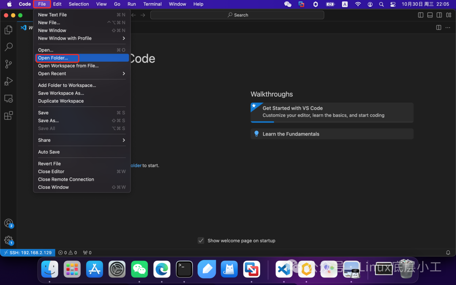456x285 pixels.
Task: Open the Accounts menu icon
Action: pos(9,223)
